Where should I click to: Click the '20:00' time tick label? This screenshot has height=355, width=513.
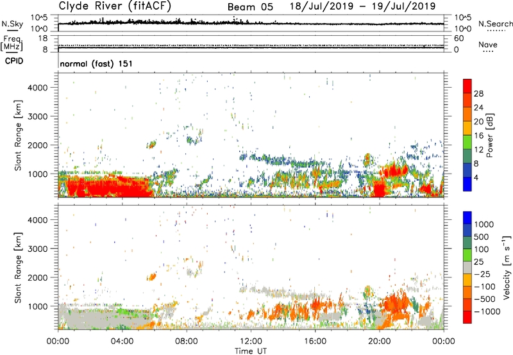pyautogui.click(x=379, y=342)
